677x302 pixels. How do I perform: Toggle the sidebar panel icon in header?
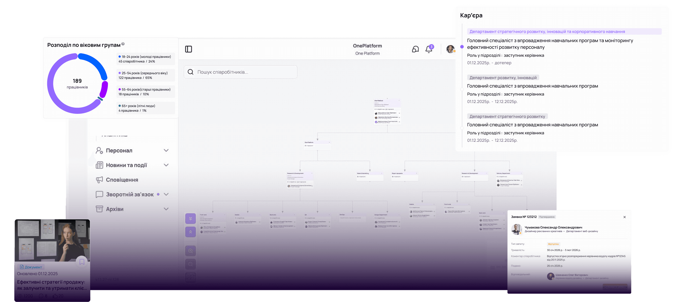tap(189, 49)
